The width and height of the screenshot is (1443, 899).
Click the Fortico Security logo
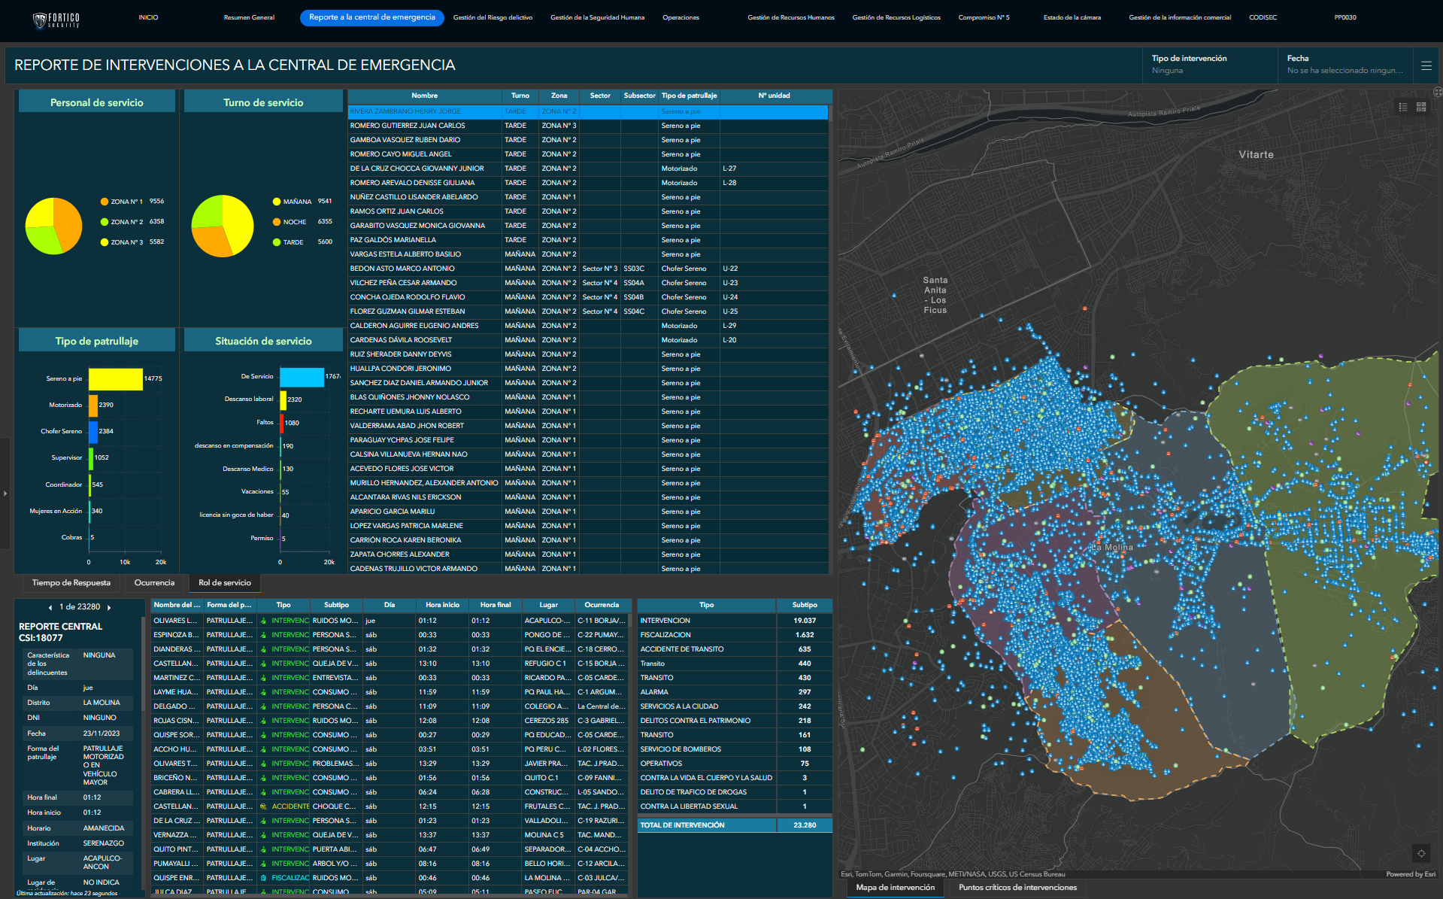[56, 19]
